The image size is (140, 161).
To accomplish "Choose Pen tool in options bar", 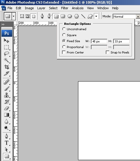I will tap(42, 16).
